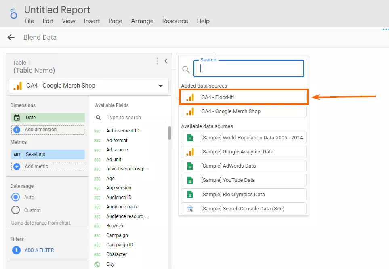Select the Custom date range radio
The height and width of the screenshot is (269, 389).
pos(16,210)
